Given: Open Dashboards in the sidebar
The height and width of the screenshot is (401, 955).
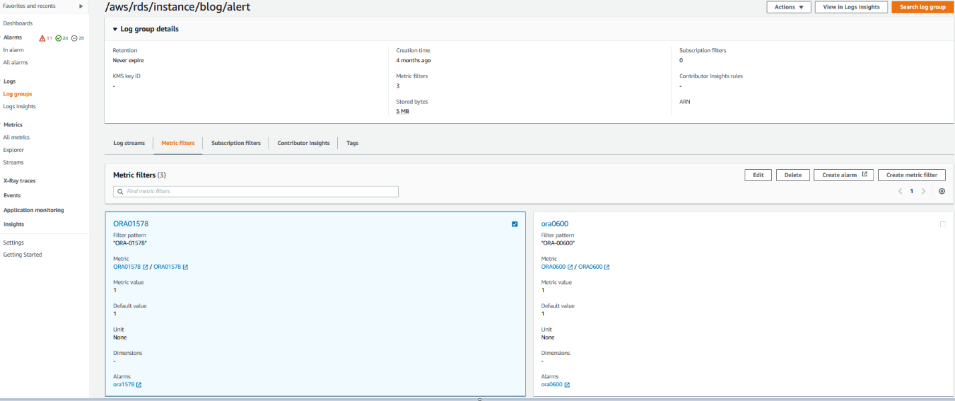Looking at the screenshot, I should pos(18,23).
